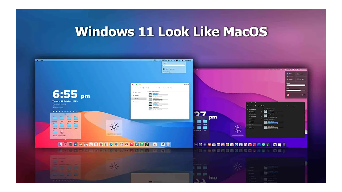
Task: Collapse Hard Disk Drives group in light Explorer
Action: click(x=147, y=91)
